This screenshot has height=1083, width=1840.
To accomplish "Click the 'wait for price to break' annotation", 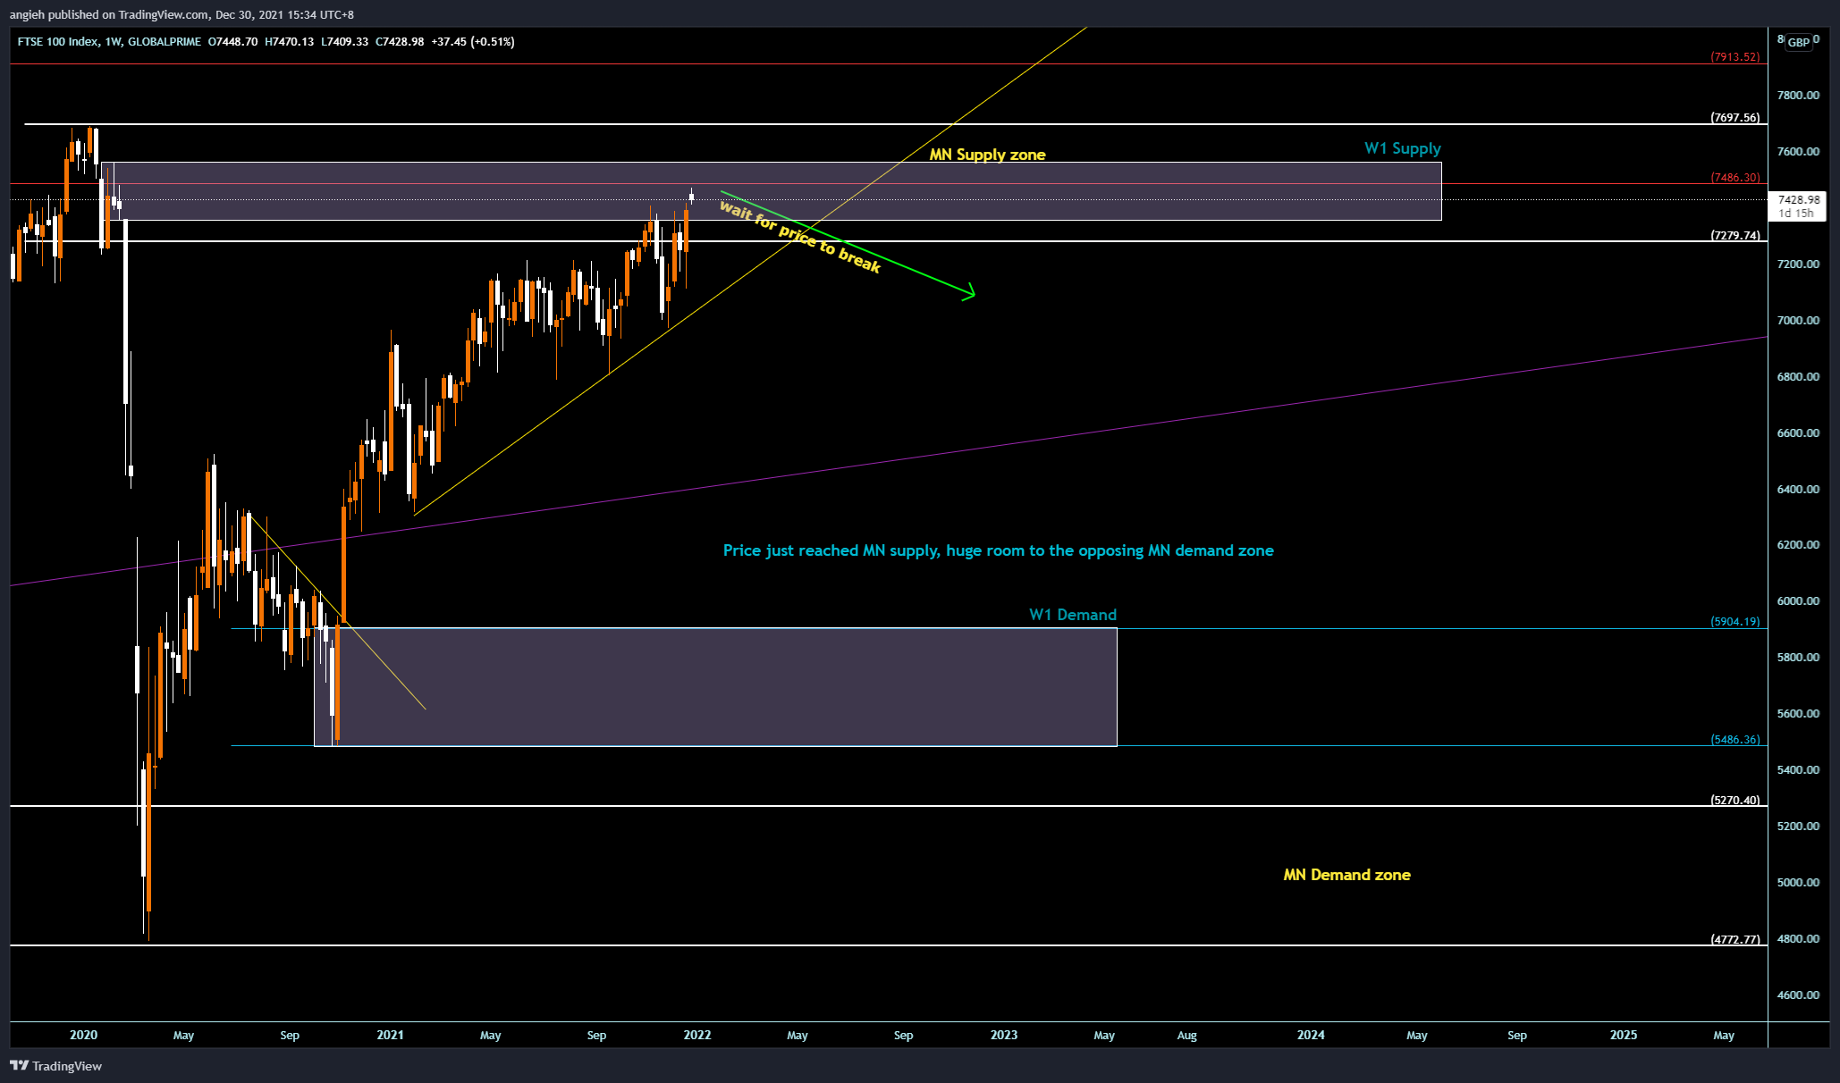I will point(800,237).
